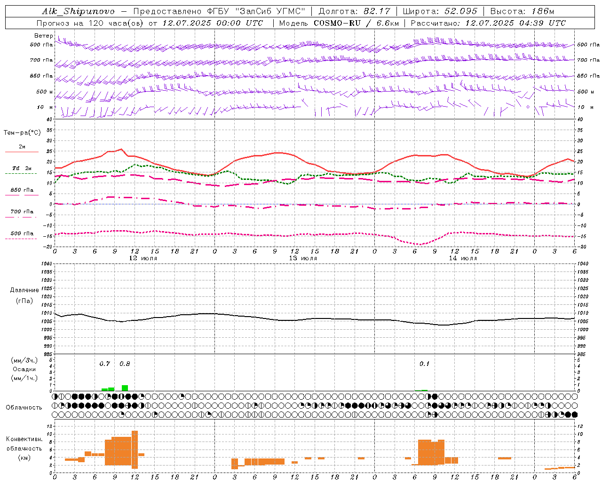
Task: Select the 0.8 precipitation amount value
Action: tap(125, 364)
